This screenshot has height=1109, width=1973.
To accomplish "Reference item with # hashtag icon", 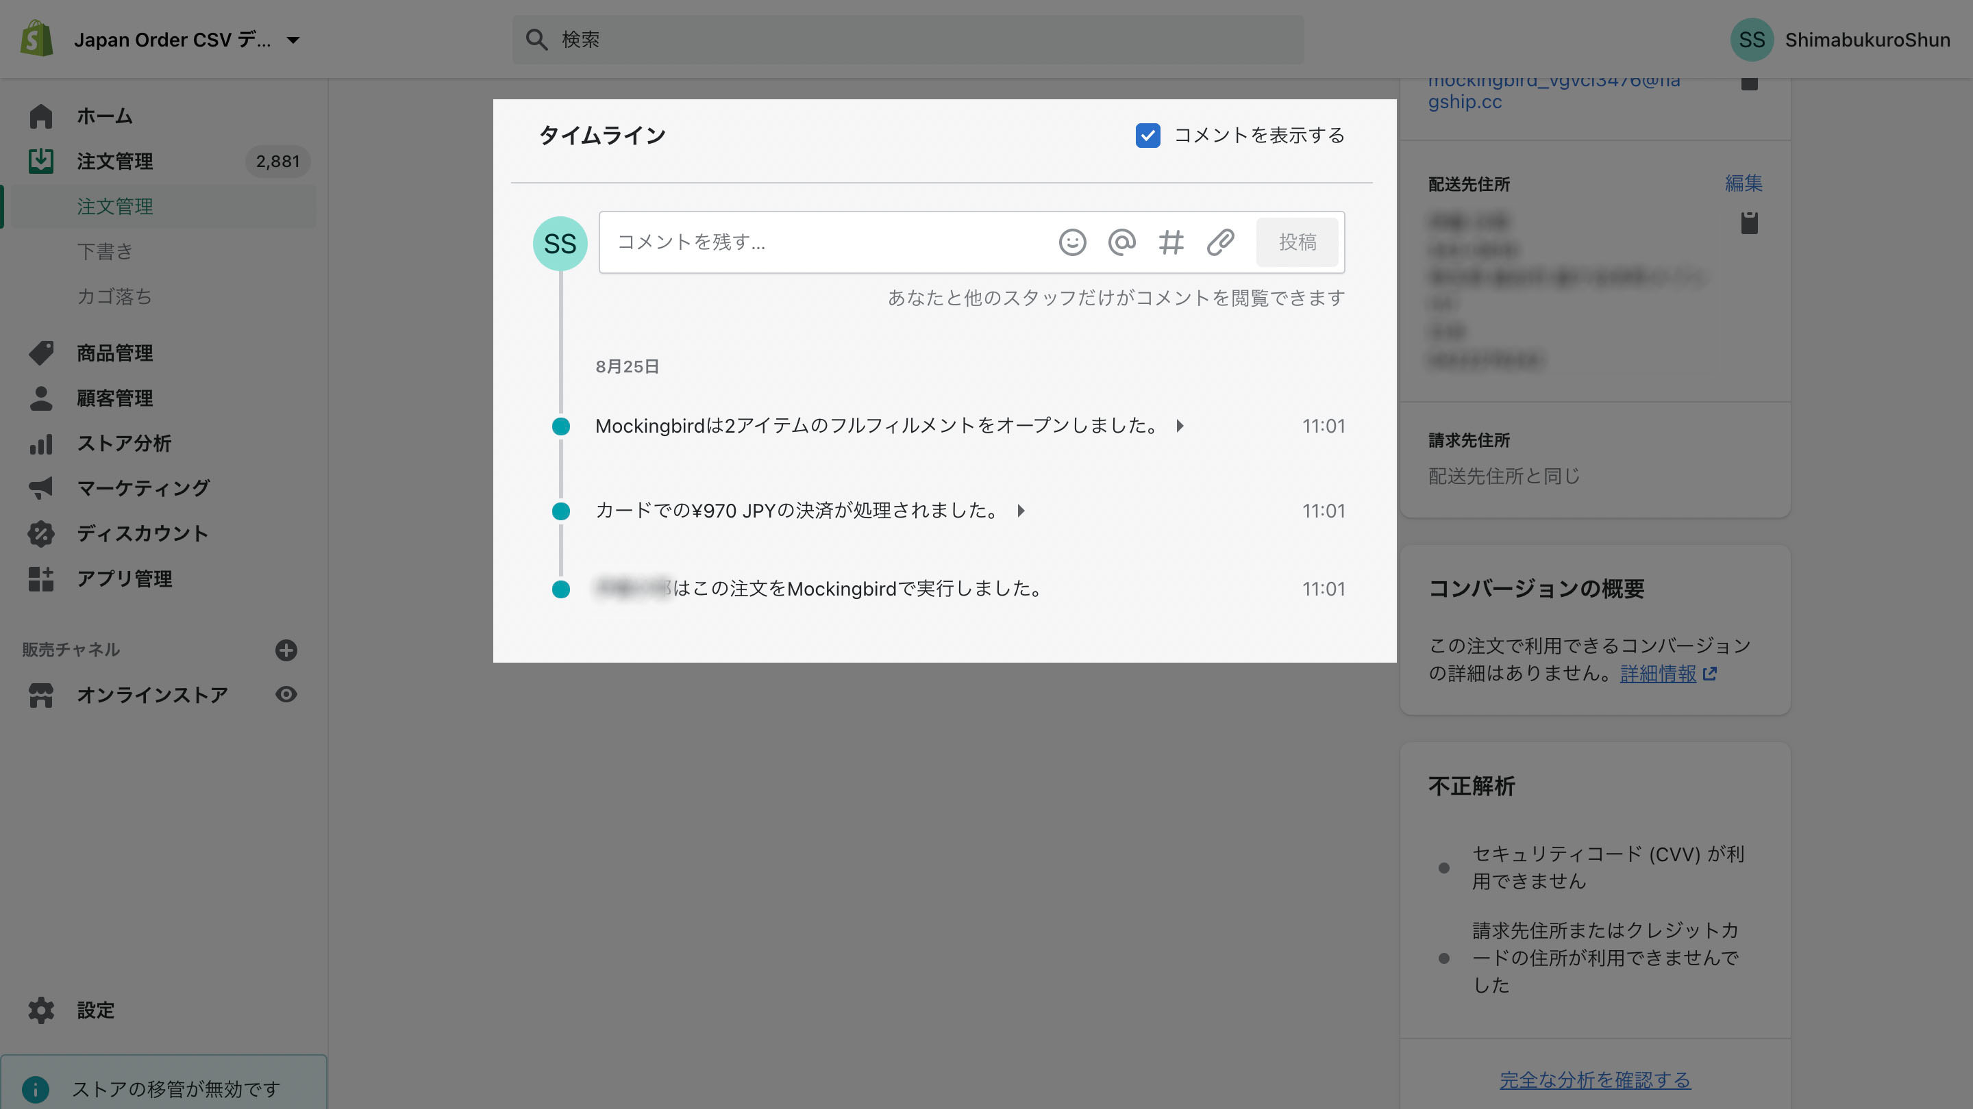I will click(x=1170, y=242).
